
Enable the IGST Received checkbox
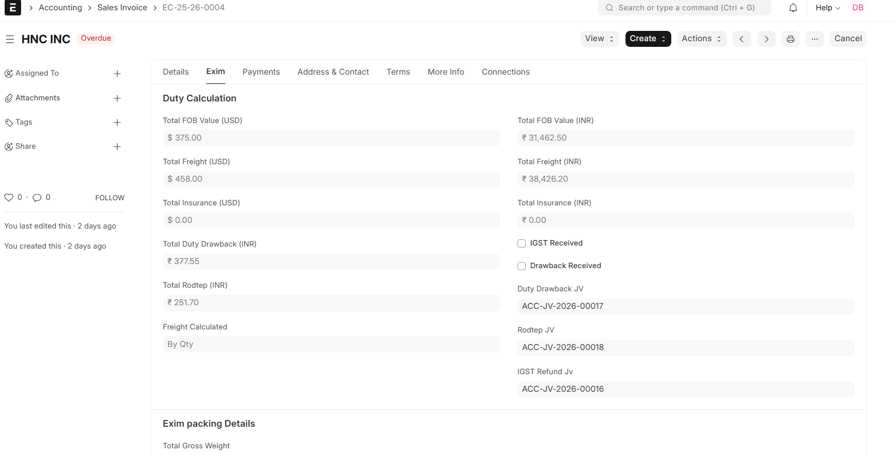[x=522, y=243]
